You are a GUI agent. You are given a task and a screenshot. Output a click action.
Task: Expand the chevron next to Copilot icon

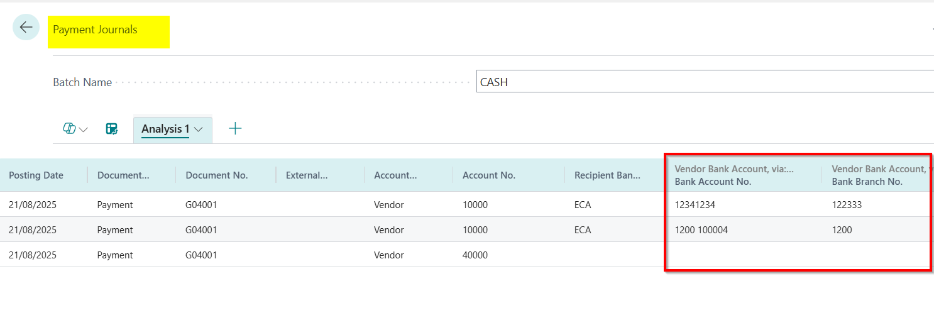tap(84, 130)
